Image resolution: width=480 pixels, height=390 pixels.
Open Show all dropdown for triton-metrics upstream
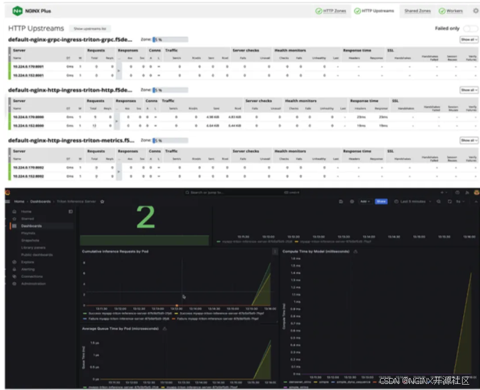469,140
